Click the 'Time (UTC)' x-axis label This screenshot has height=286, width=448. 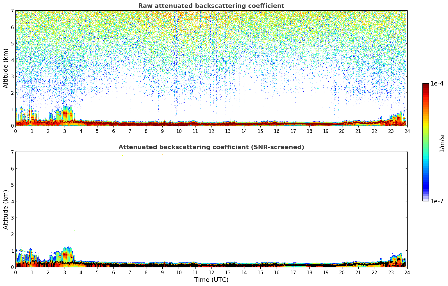211,280
